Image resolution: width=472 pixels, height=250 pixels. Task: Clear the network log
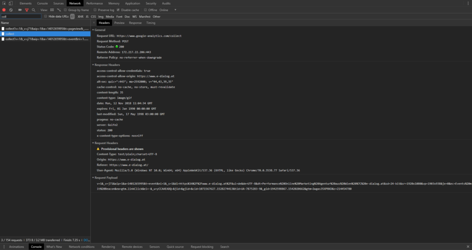pyautogui.click(x=11, y=10)
